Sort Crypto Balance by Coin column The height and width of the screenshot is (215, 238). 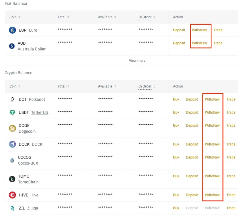19,86
